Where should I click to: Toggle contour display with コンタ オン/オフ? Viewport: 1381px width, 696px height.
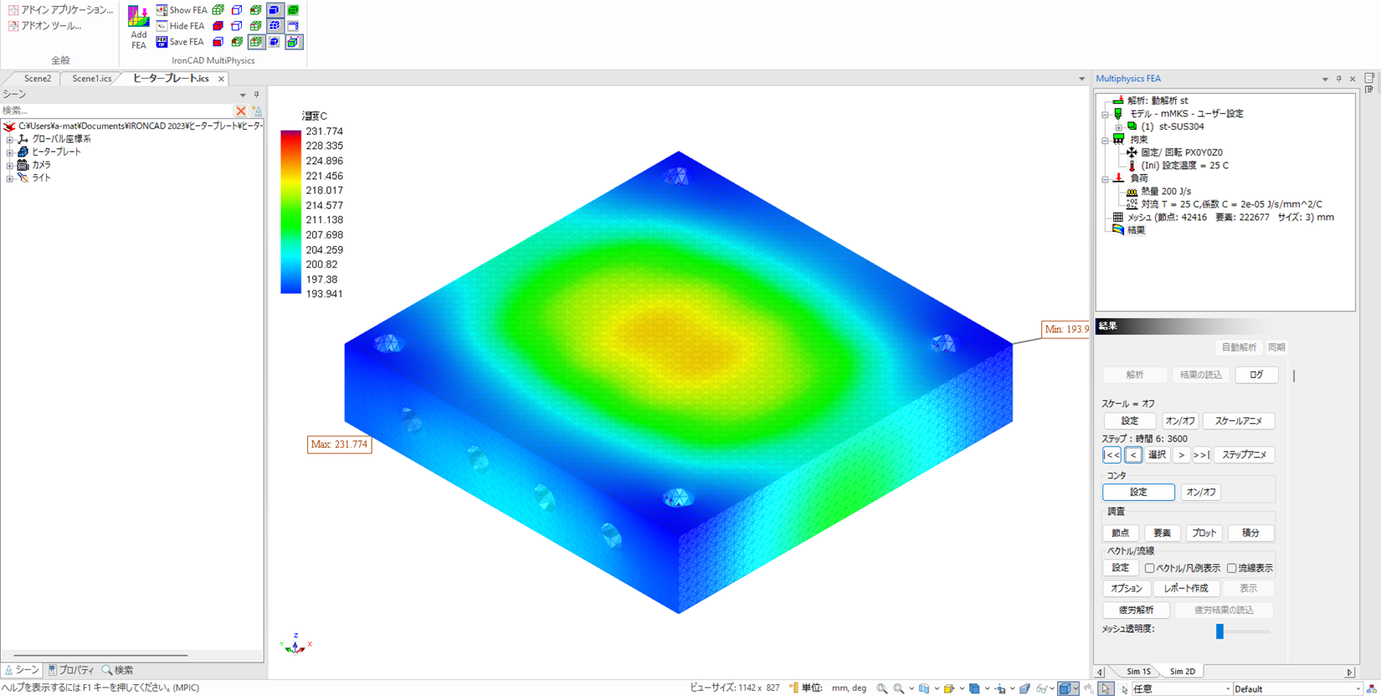[x=1201, y=492]
